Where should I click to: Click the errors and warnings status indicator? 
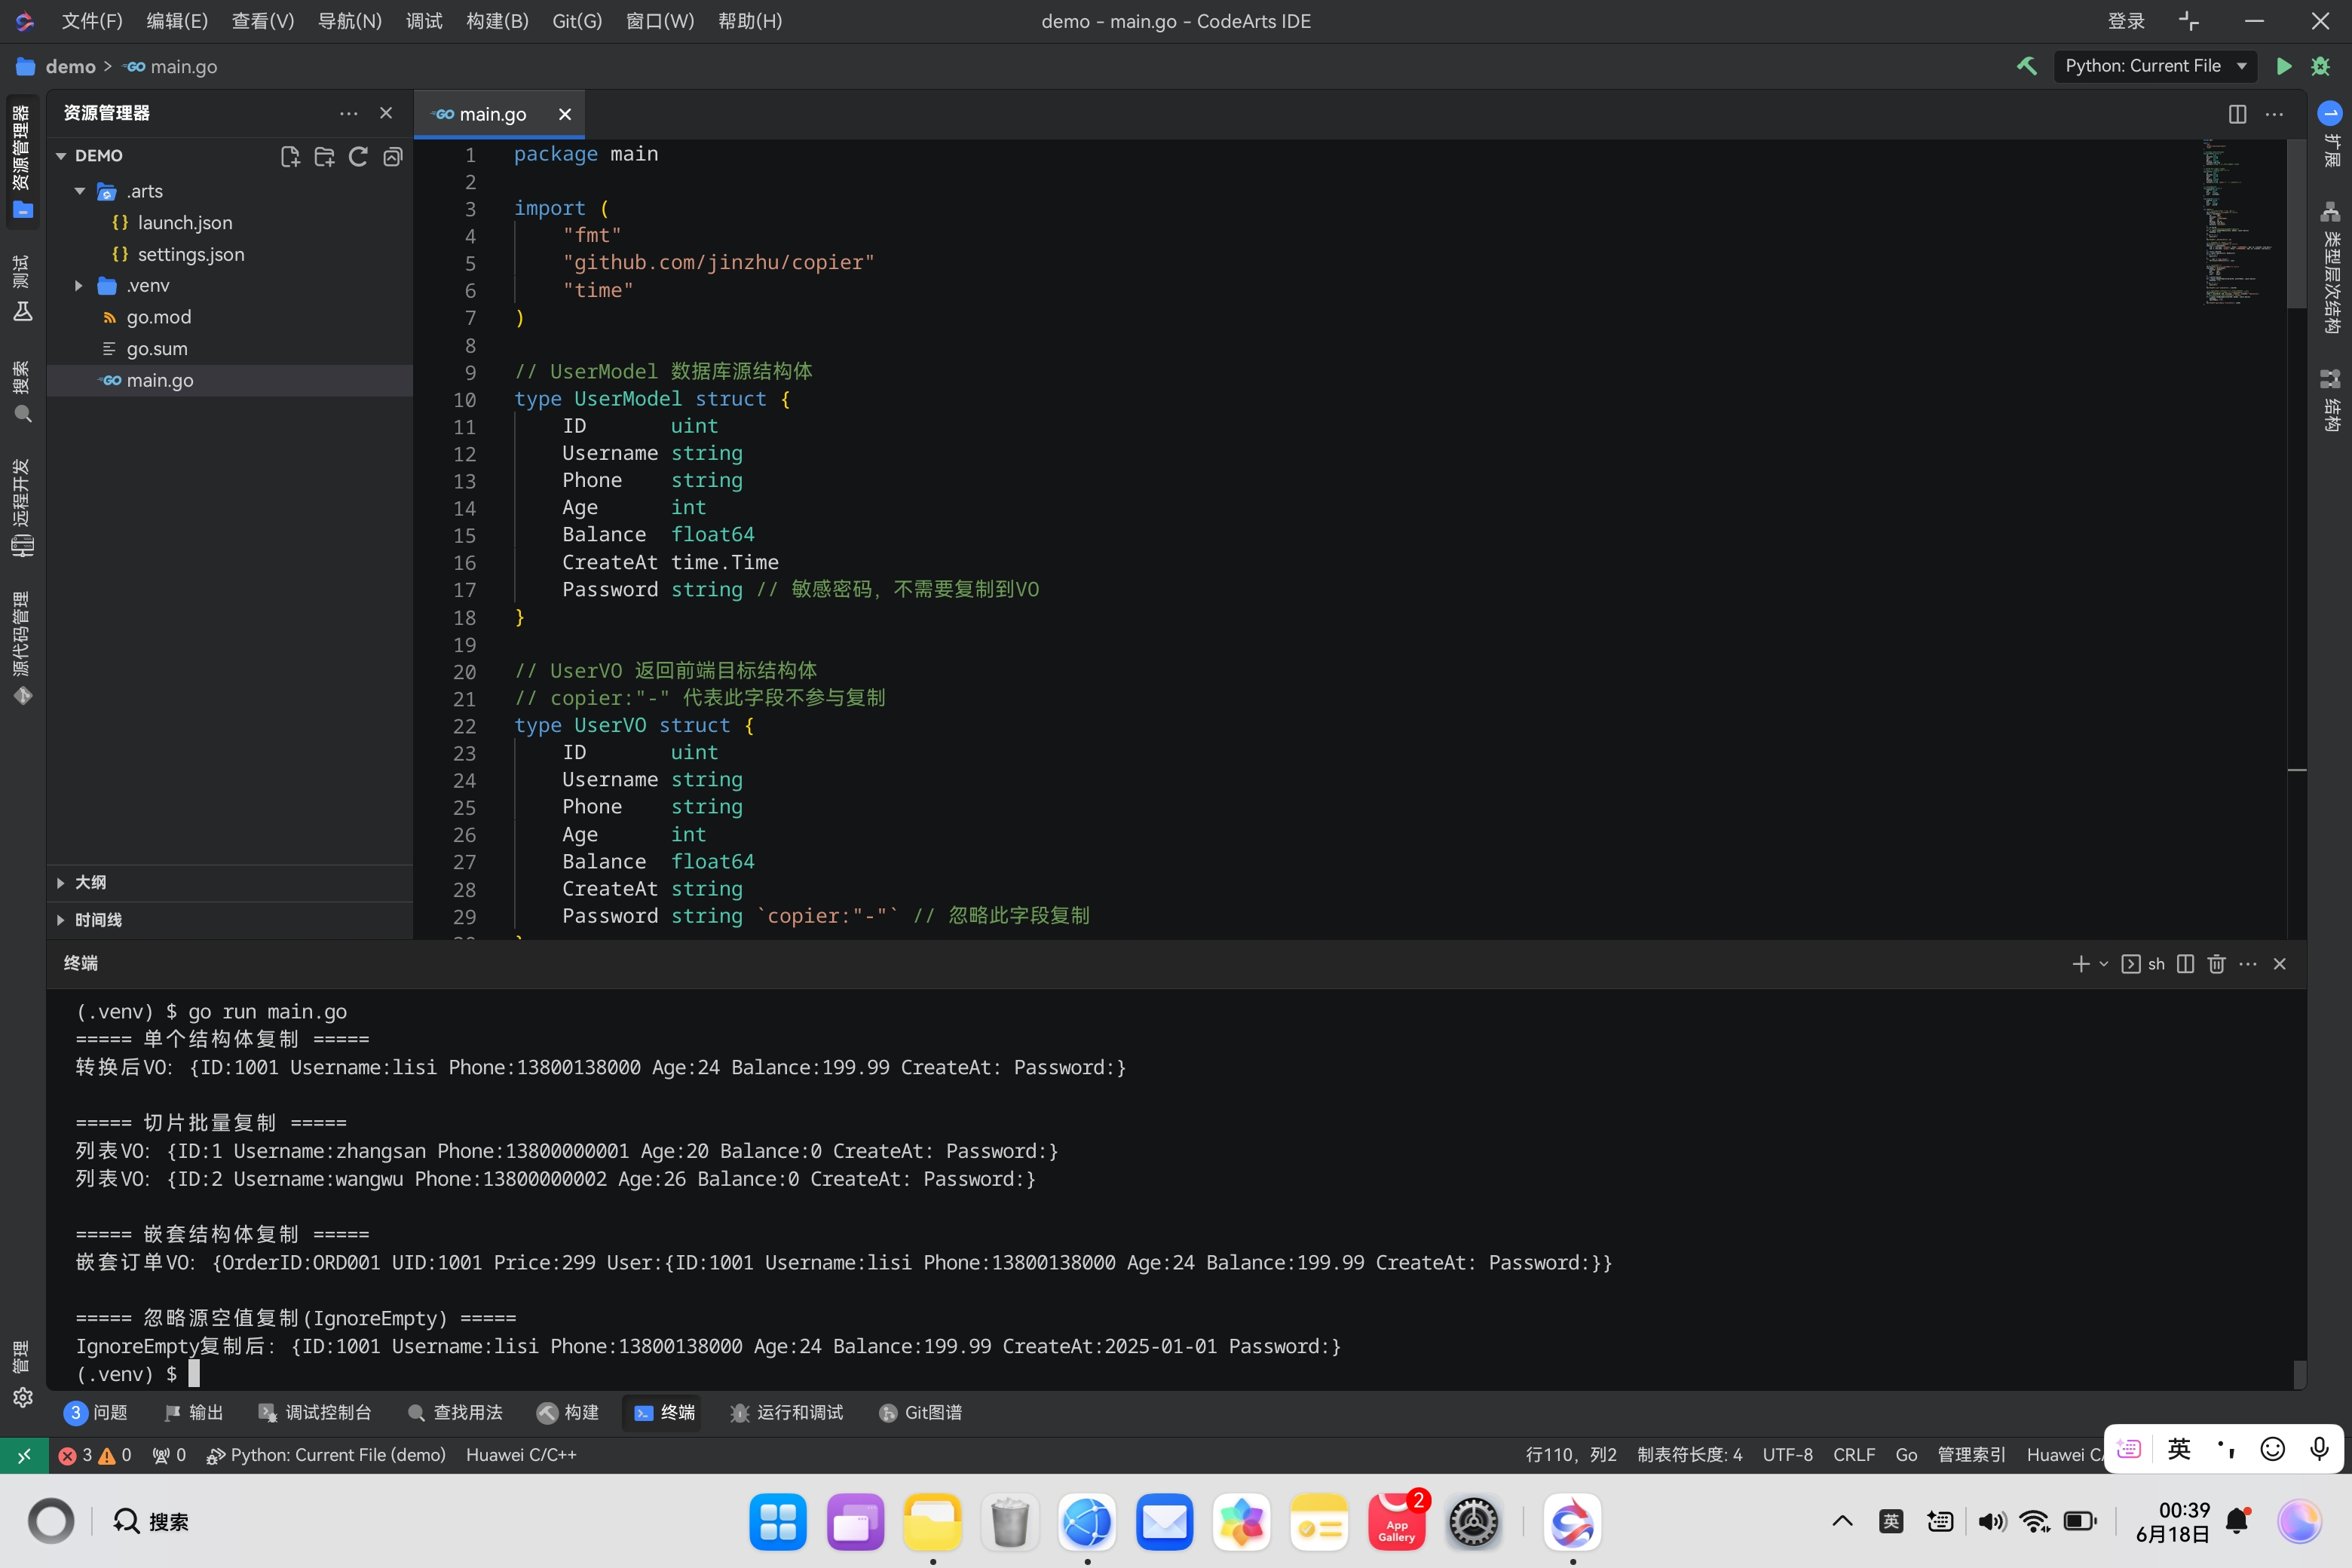(x=95, y=1455)
